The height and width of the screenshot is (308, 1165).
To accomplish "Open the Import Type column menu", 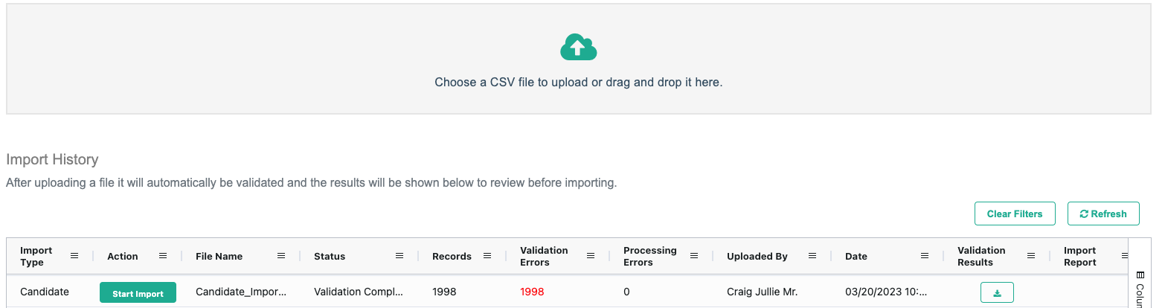I will point(74,256).
